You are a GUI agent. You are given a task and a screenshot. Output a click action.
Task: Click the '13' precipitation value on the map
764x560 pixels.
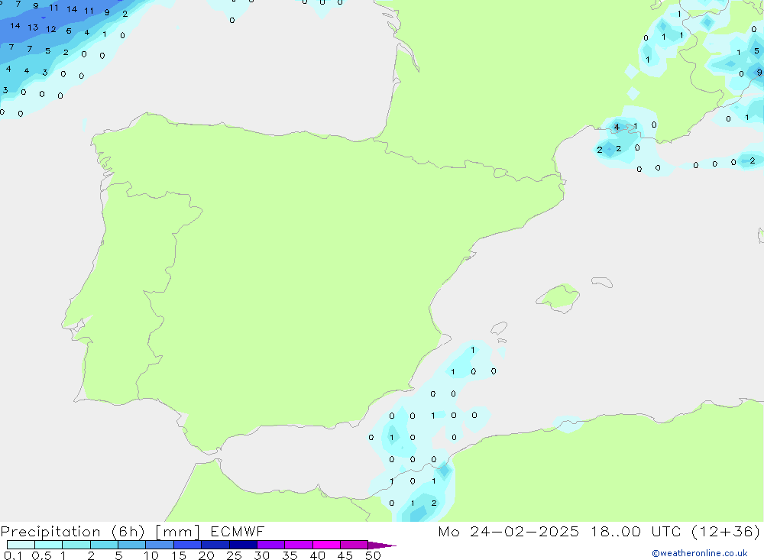[33, 28]
